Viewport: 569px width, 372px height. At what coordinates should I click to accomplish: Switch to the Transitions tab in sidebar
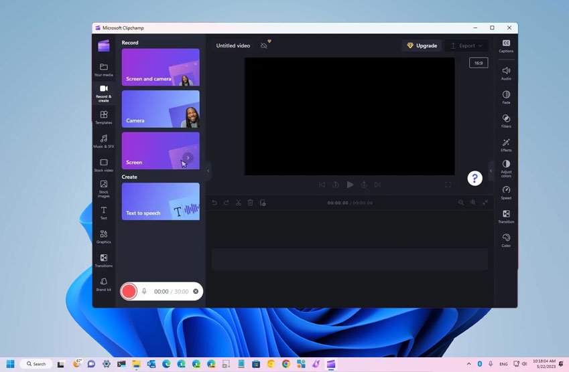point(103,260)
